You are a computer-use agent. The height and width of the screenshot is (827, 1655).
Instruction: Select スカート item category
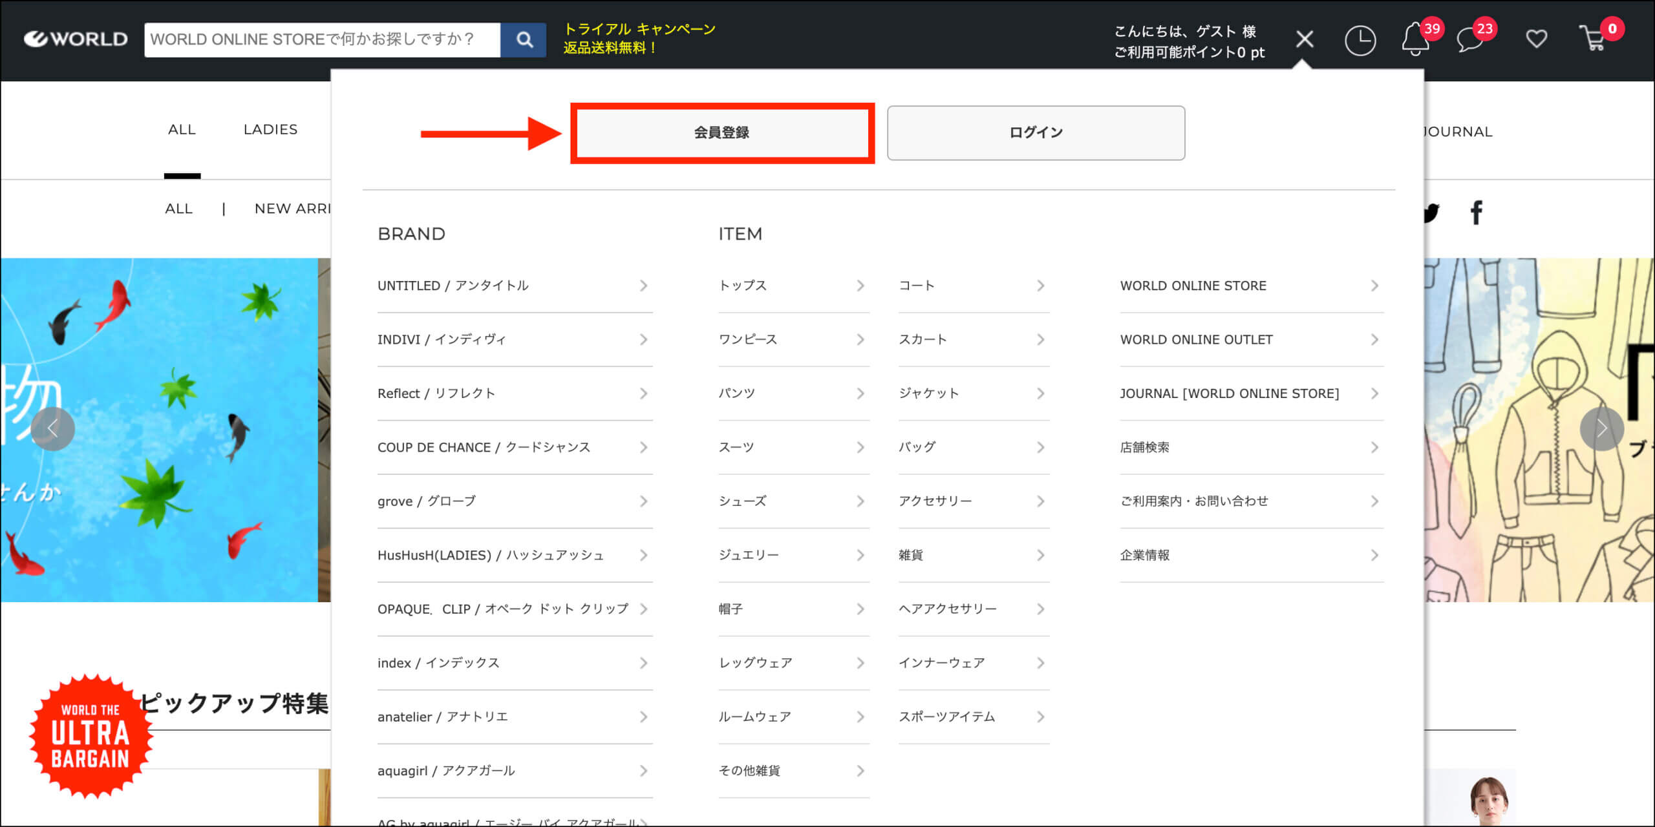coord(974,340)
